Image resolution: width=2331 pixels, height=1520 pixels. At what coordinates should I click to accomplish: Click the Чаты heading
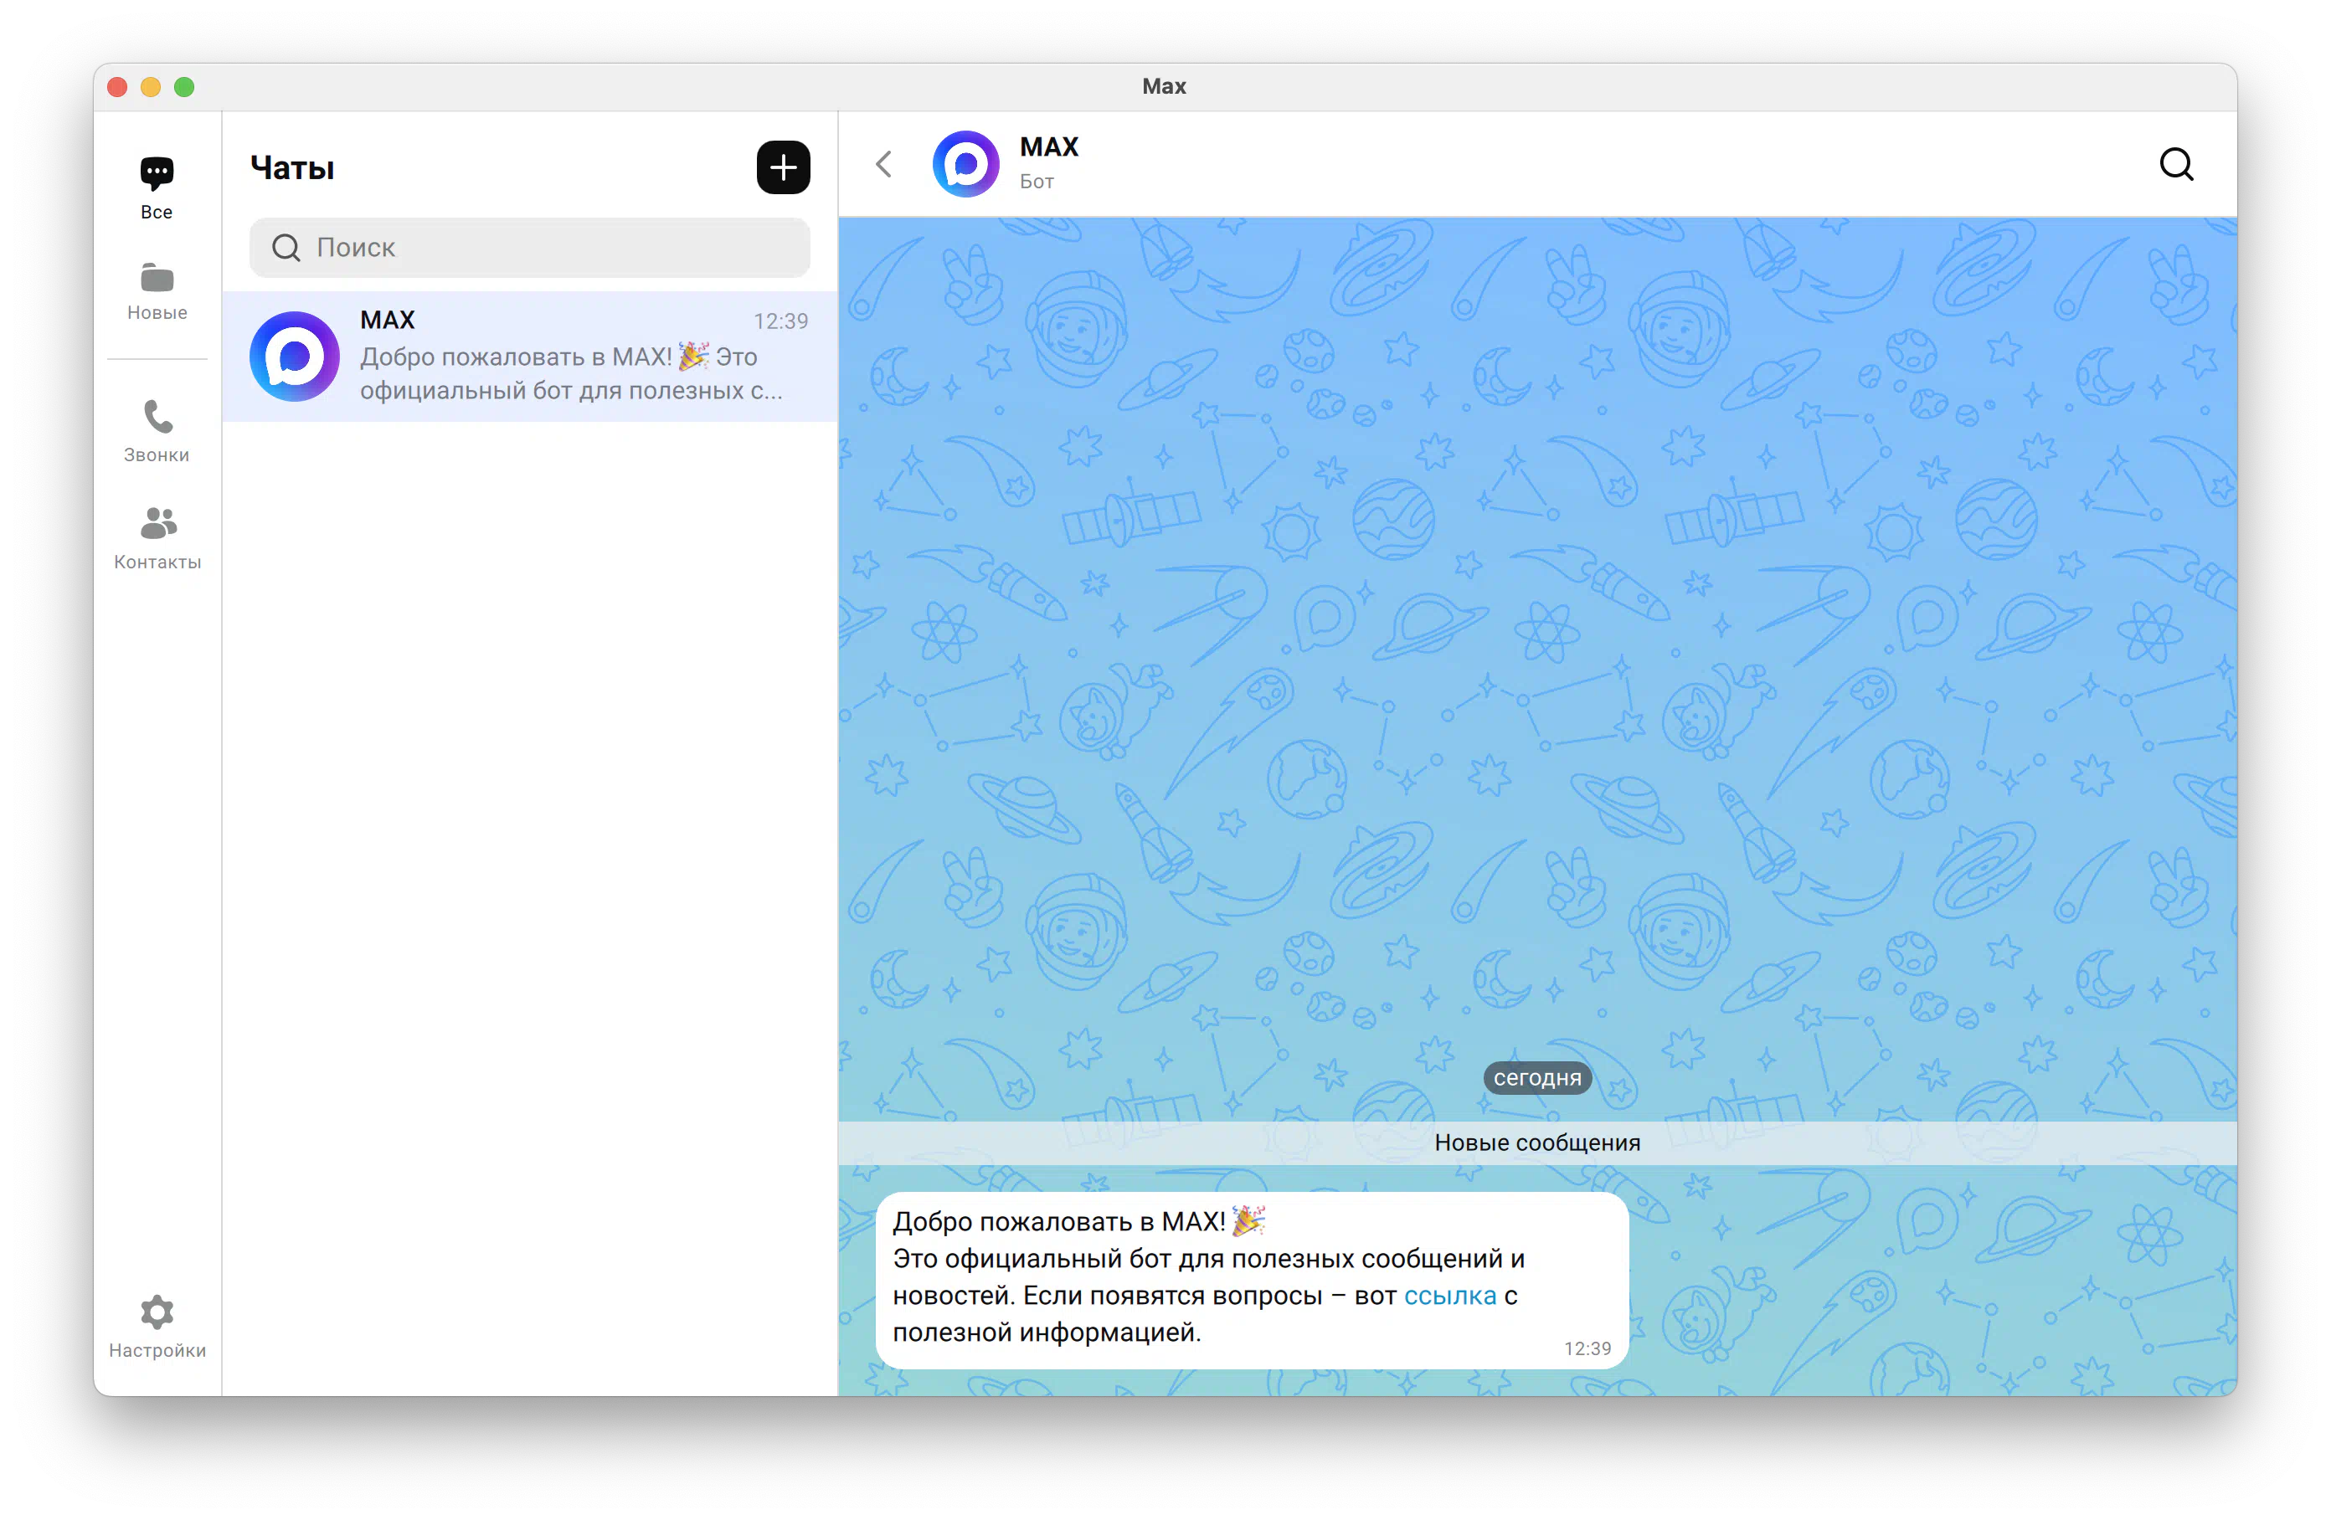(292, 168)
